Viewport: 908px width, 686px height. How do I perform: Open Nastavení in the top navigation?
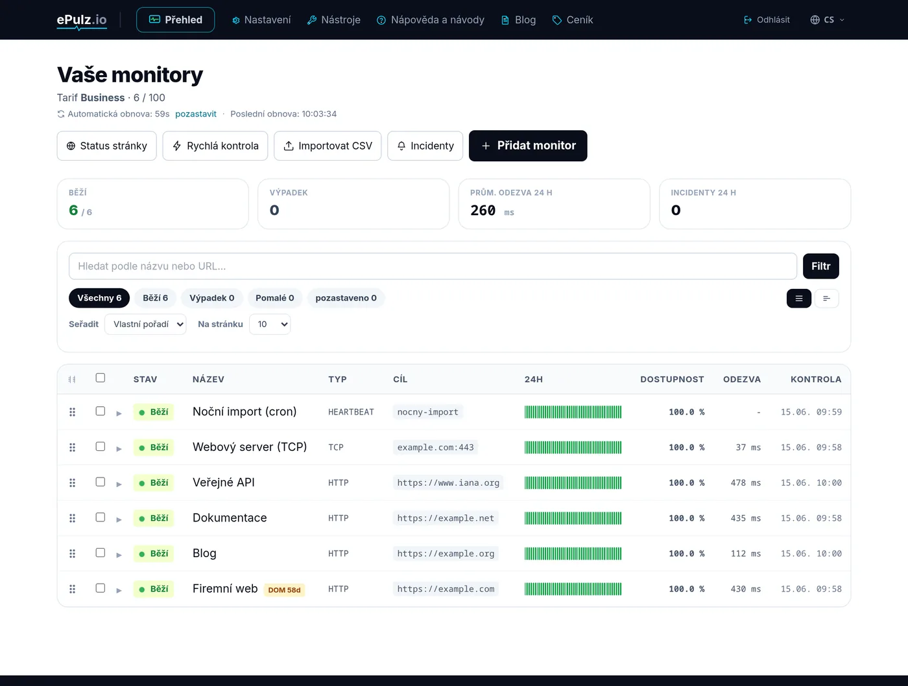pyautogui.click(x=261, y=20)
